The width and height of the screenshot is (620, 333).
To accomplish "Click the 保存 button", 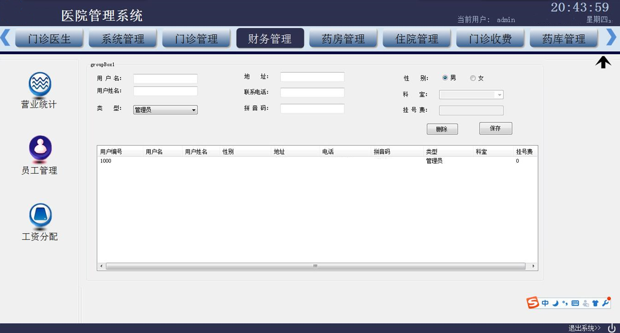I will click(496, 128).
